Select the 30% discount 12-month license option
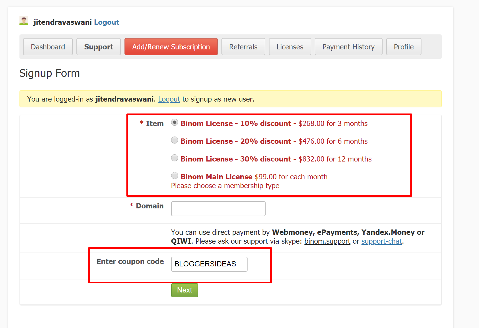Image resolution: width=479 pixels, height=328 pixels. click(x=174, y=158)
